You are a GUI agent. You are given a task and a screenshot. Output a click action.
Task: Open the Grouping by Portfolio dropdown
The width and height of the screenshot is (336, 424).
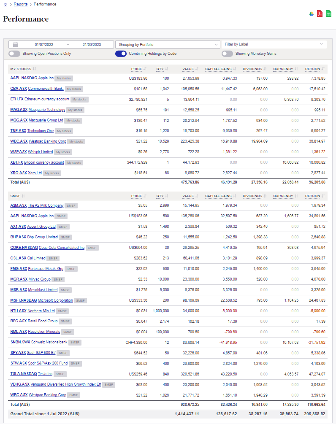[168, 45]
